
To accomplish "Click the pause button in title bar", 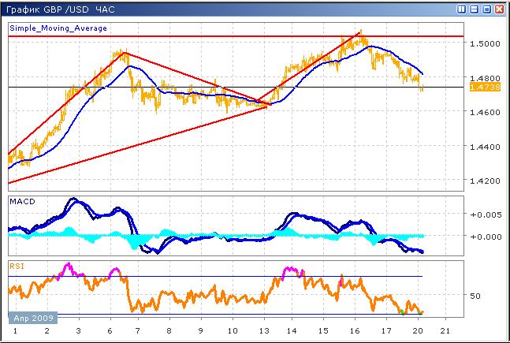I will (461, 9).
